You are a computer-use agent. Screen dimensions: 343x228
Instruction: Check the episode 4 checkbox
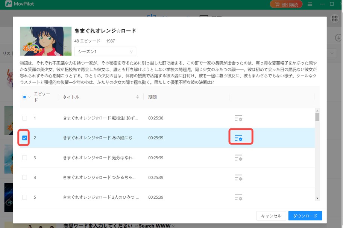click(24, 178)
